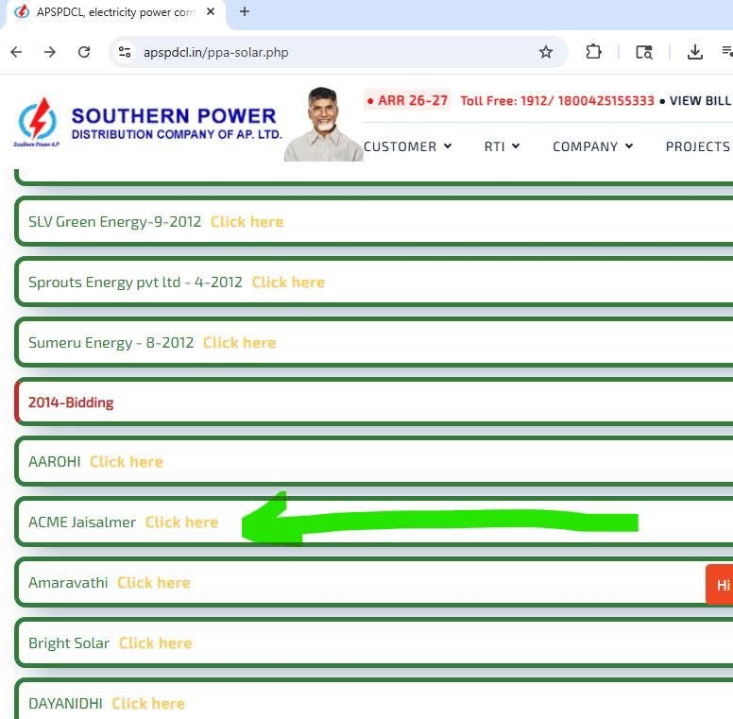This screenshot has height=719, width=733.
Task: Select the APSPDCL browser tab
Action: tap(115, 12)
